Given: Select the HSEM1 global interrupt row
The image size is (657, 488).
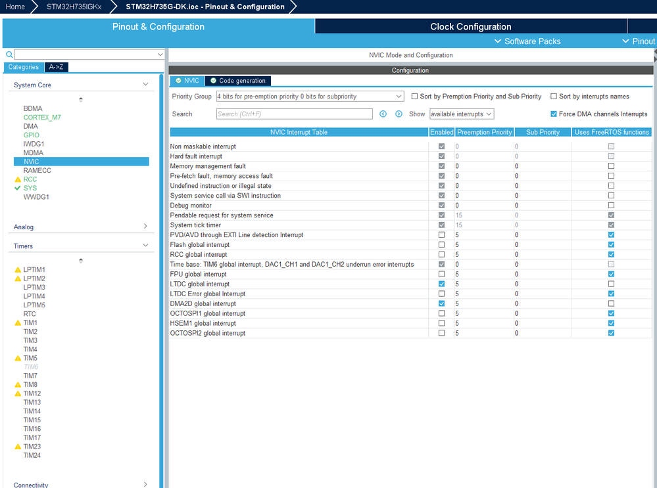Looking at the screenshot, I should coord(410,323).
